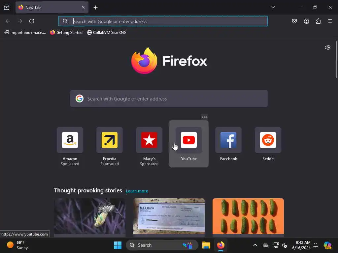Screen dimensions: 338x253
Task: Open clock showing 9:42 AM 6/16/2024
Action: click(x=301, y=245)
